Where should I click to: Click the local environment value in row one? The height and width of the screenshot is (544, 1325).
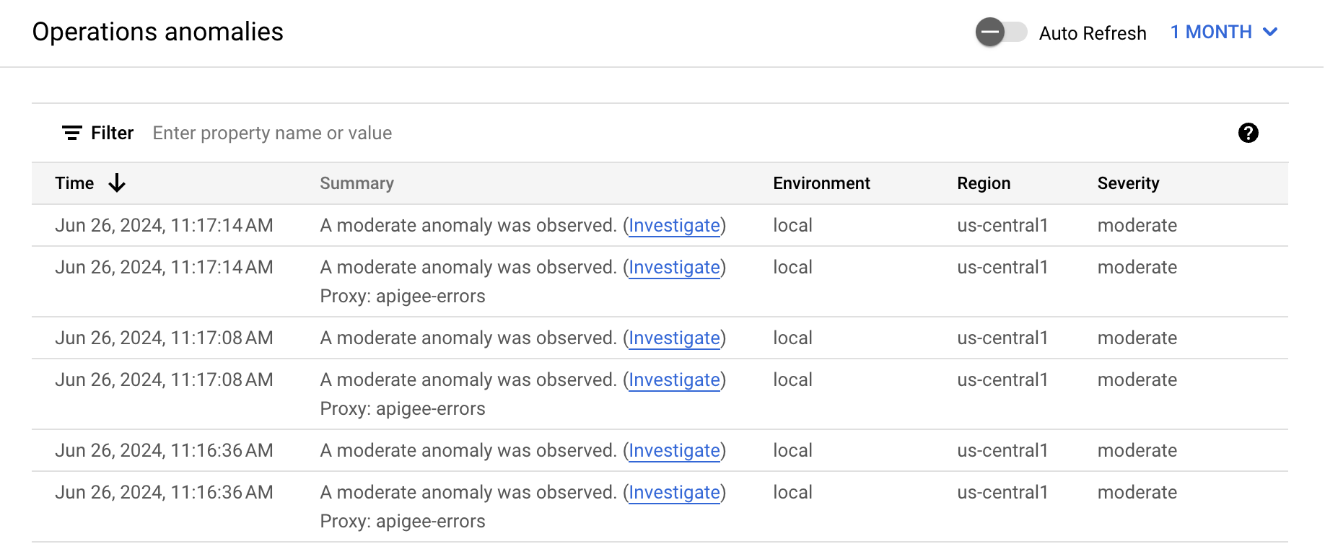[x=792, y=225]
